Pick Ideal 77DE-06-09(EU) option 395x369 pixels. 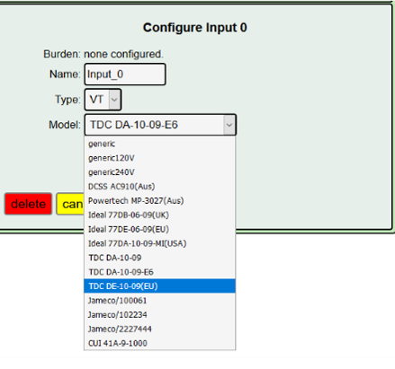click(159, 229)
